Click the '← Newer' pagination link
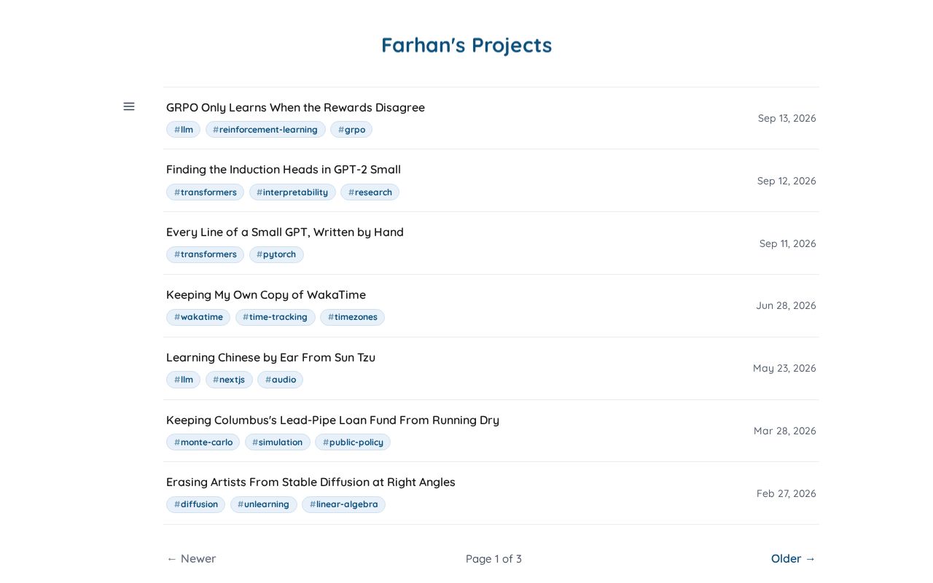 click(x=191, y=559)
